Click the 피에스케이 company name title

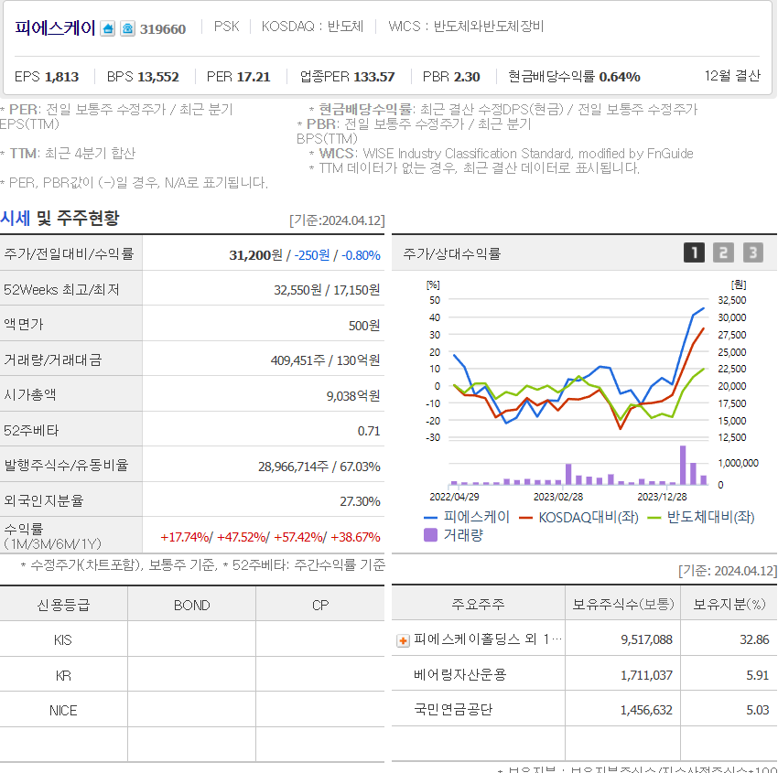pos(55,27)
